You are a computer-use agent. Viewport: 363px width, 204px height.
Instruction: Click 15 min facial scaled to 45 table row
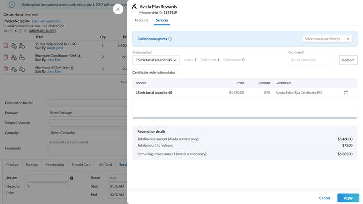click(x=245, y=93)
